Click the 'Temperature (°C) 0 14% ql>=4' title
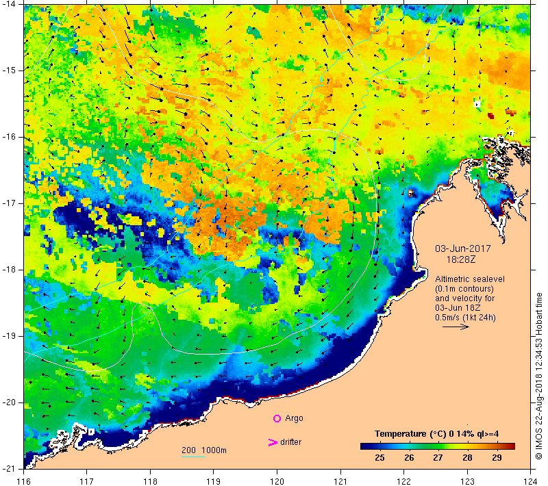Viewport: 548px width, 486px height. [436, 434]
